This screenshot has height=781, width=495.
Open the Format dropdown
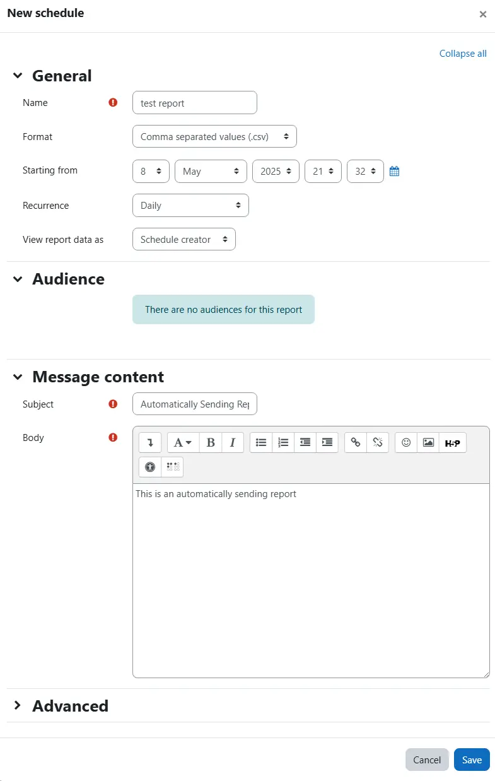coord(214,136)
